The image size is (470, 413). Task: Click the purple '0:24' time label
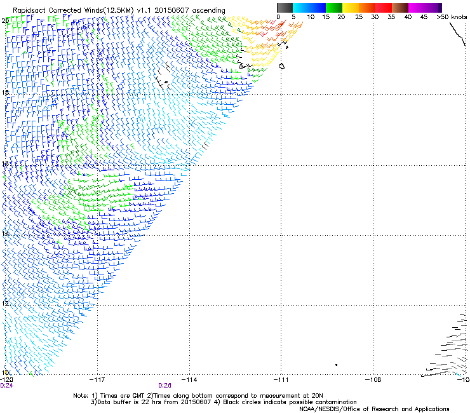pyautogui.click(x=6, y=386)
